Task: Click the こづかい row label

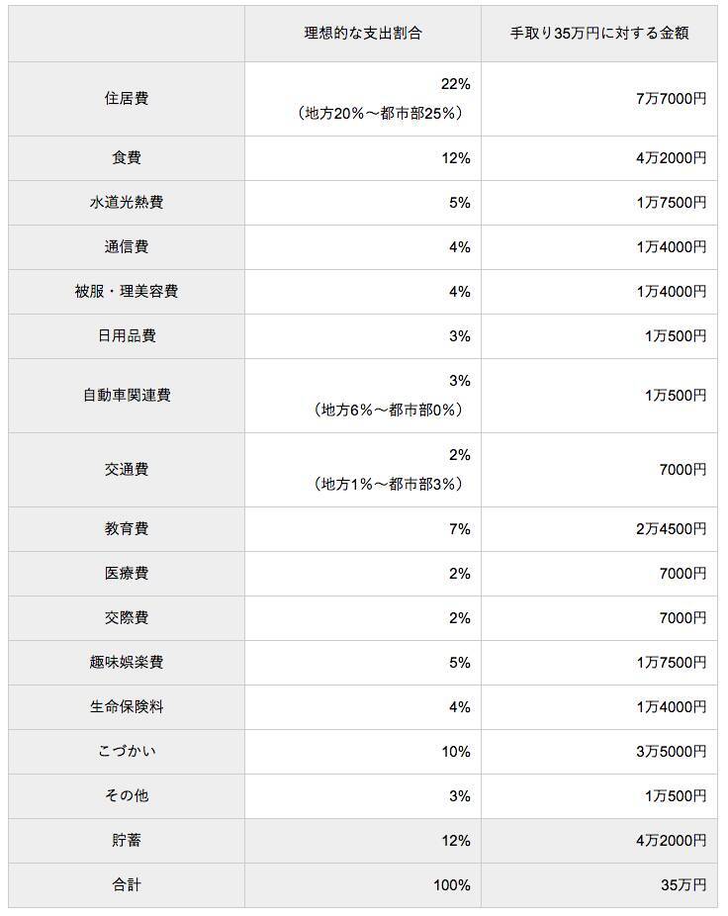Action: coord(127,752)
